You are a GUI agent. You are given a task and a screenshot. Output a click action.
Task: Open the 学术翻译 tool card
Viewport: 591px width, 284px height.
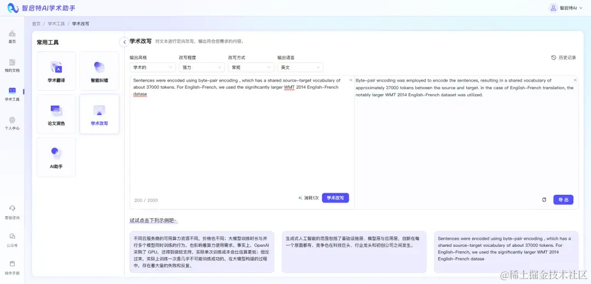pyautogui.click(x=56, y=71)
